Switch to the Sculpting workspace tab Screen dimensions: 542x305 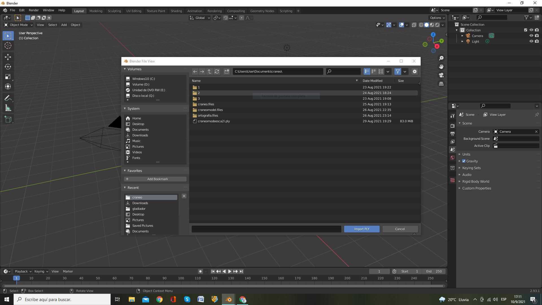click(114, 11)
